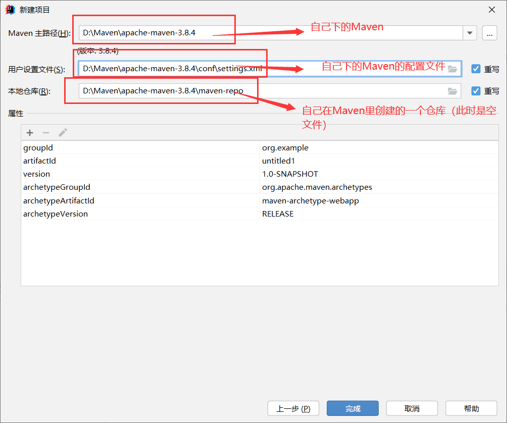
Task: Click the 1.0-SNAPSHOT value cell
Action: 379,174
